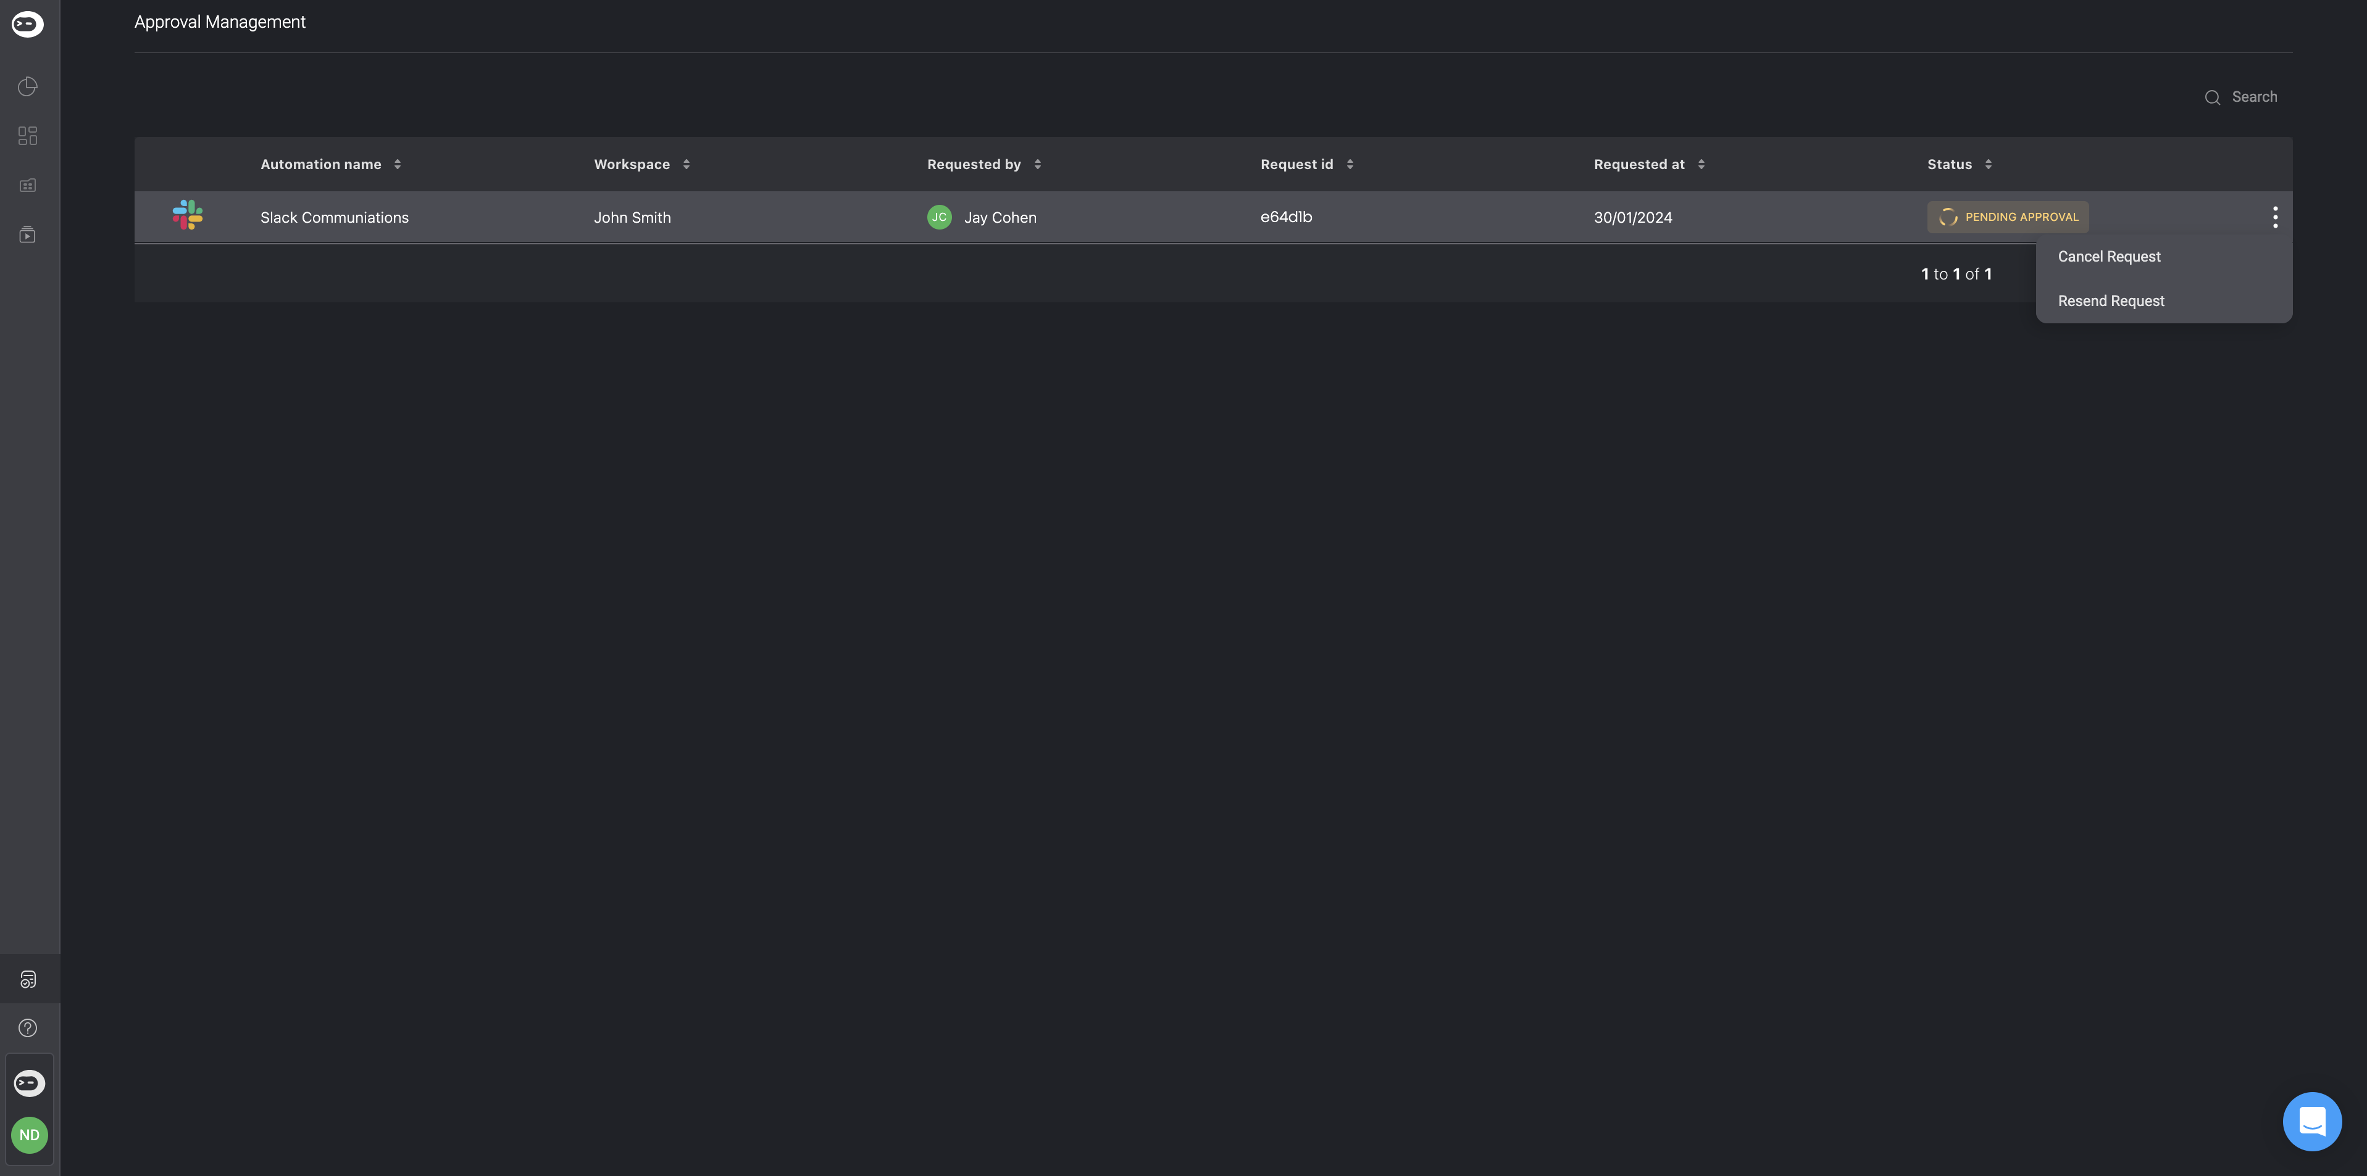Sort by Automation name column
2367x1176 pixels.
coord(397,164)
